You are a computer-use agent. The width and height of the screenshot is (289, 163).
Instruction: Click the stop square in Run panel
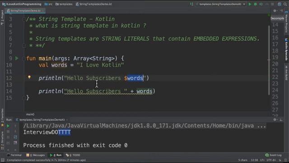click(x=8, y=132)
